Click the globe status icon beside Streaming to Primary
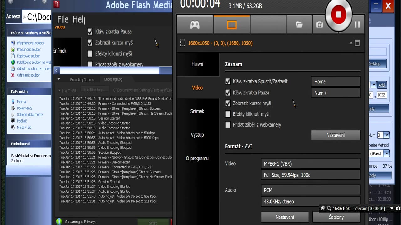 click(x=59, y=222)
